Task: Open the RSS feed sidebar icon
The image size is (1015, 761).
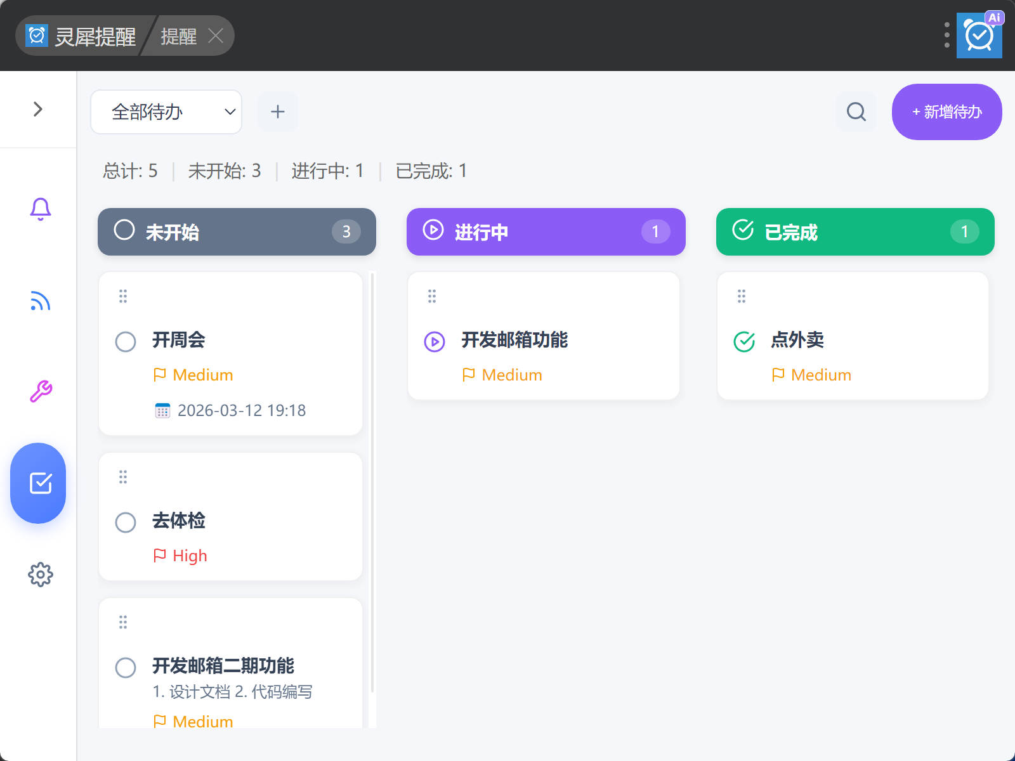Action: (40, 301)
